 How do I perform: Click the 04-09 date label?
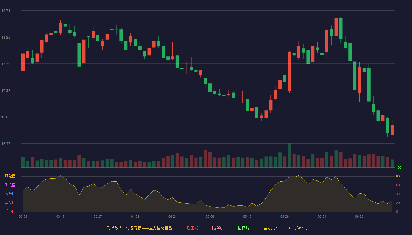[135, 216]
